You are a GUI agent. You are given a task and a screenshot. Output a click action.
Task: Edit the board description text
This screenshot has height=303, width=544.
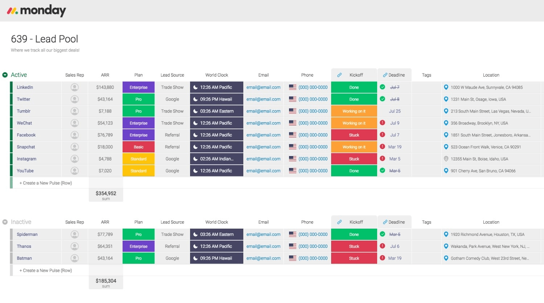point(45,50)
